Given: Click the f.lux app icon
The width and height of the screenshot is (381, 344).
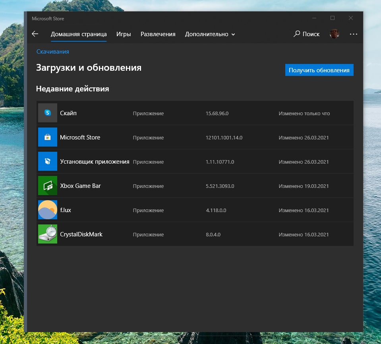Looking at the screenshot, I should [48, 210].
